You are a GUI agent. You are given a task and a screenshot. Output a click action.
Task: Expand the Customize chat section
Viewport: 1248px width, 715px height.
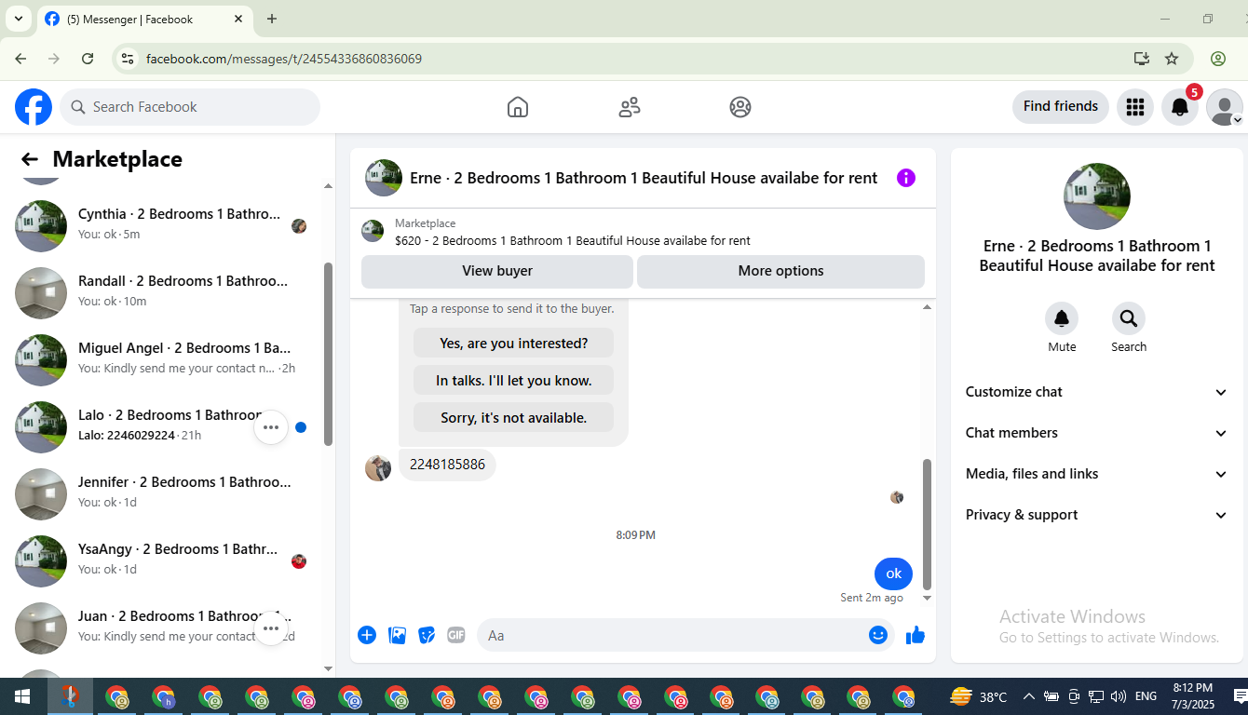pyautogui.click(x=1097, y=392)
